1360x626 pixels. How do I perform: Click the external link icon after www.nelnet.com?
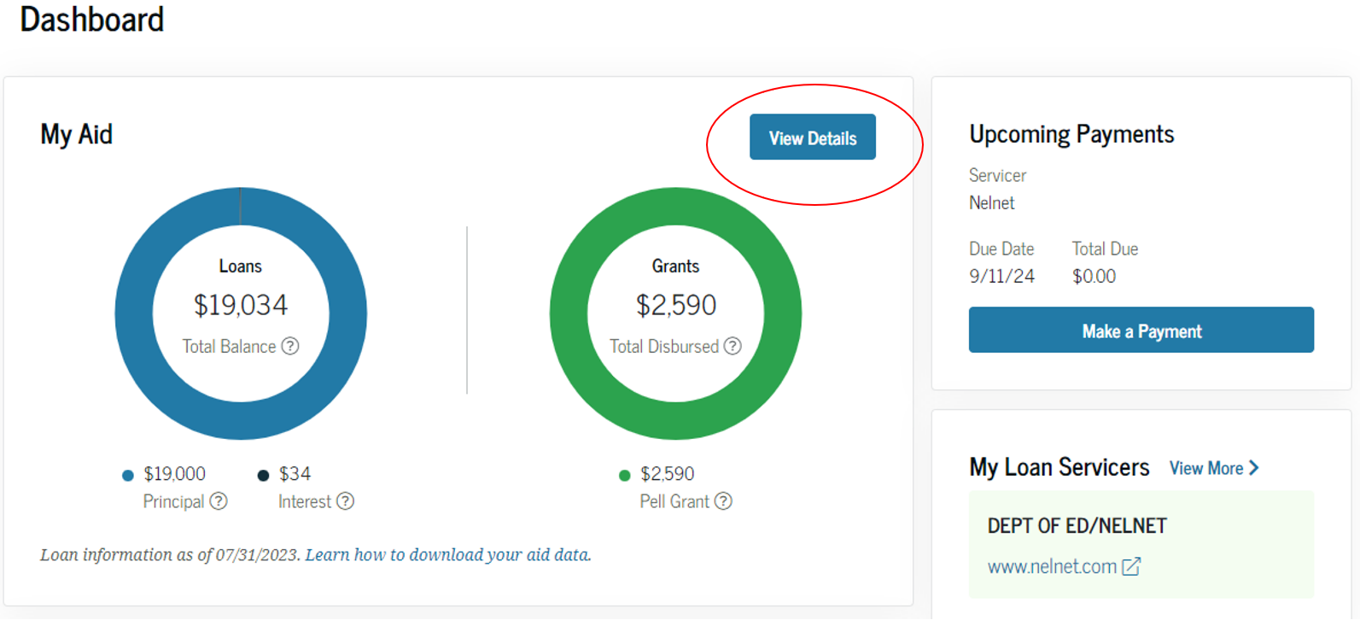click(1131, 566)
